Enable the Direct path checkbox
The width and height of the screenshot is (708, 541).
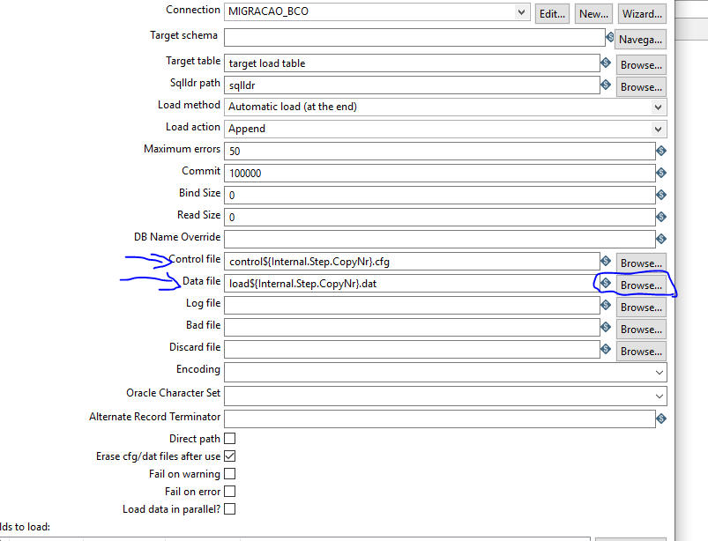227,438
